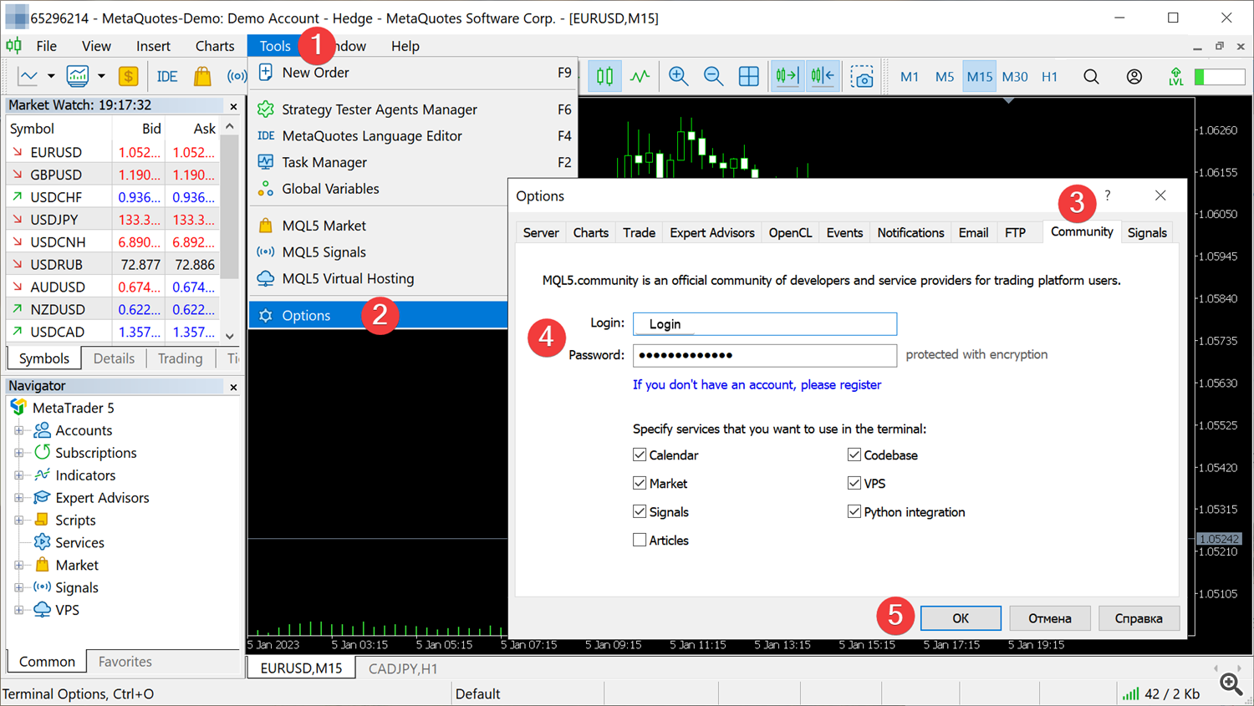Open MQL5 Market from Tools menu
The height and width of the screenshot is (706, 1254).
coord(379,226)
